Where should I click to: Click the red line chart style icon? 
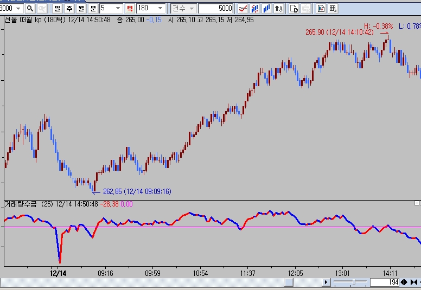(243, 8)
